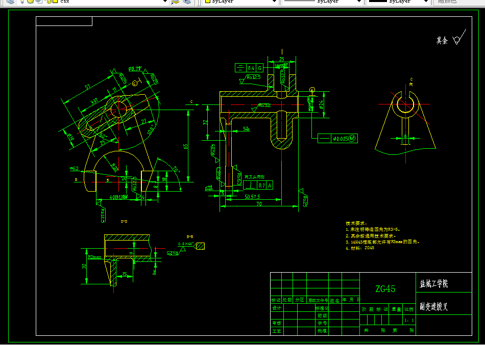
Task: Click the 批准 title block label
Action: tap(322, 331)
